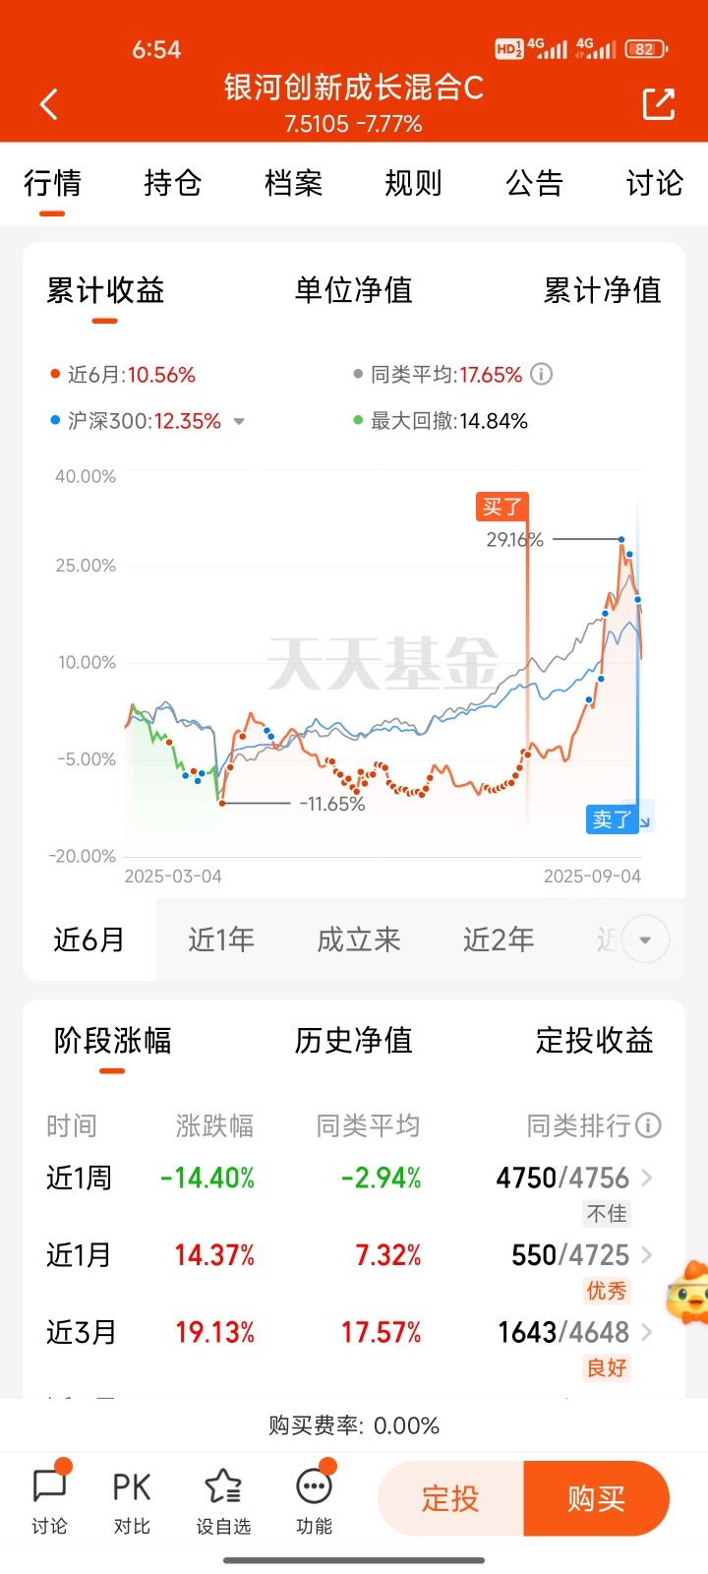The height and width of the screenshot is (1574, 708).
Task: Tap the 购买 buy button
Action: 597,1498
